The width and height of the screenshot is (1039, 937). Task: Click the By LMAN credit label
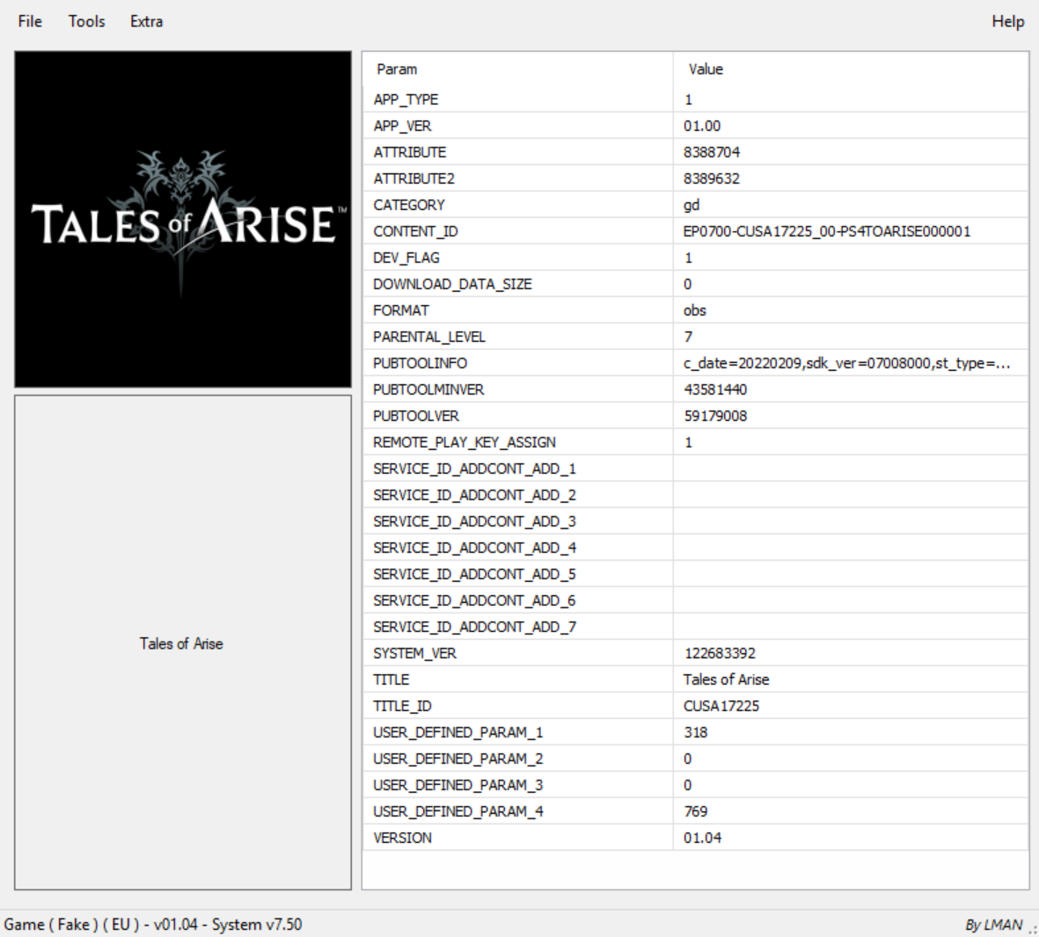pyautogui.click(x=993, y=925)
